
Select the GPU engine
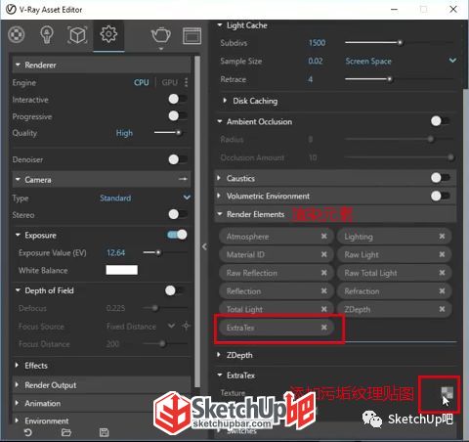point(170,82)
